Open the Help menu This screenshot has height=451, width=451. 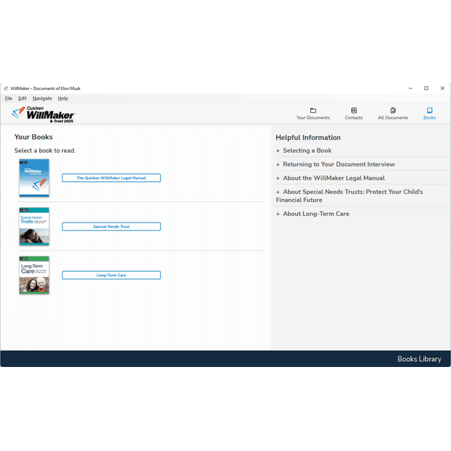coord(63,98)
